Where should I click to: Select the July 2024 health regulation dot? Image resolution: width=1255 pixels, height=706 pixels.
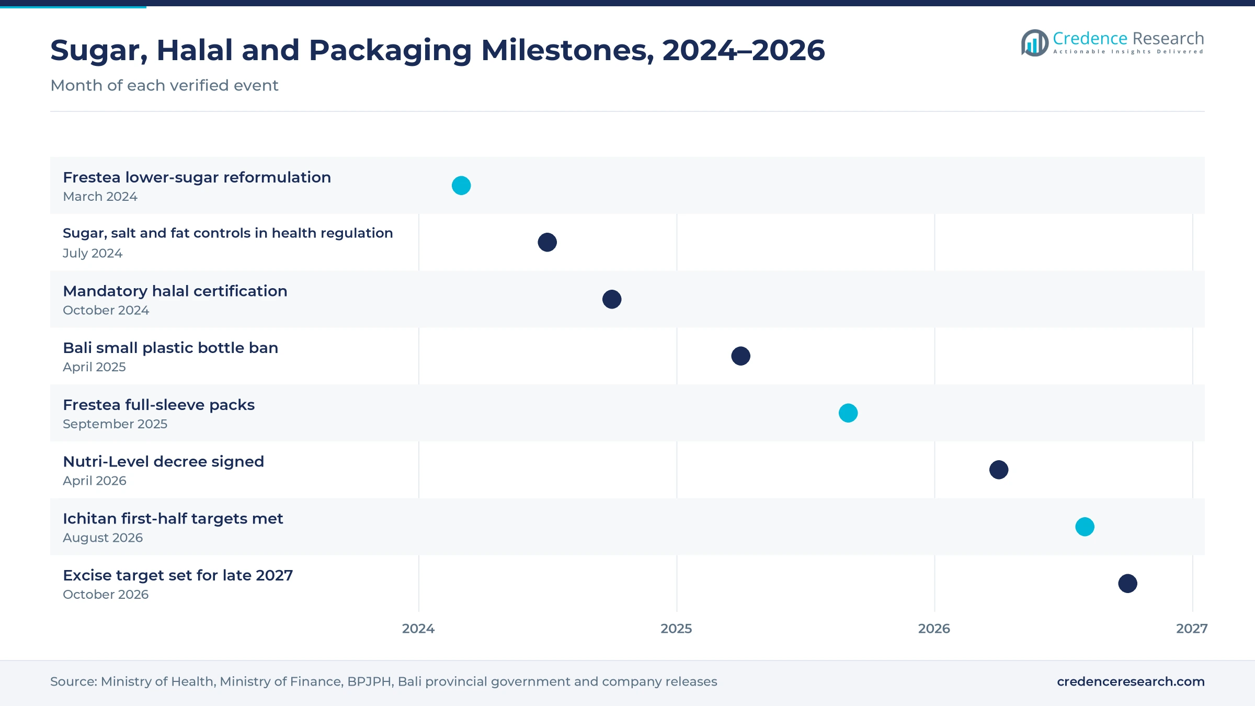point(547,242)
